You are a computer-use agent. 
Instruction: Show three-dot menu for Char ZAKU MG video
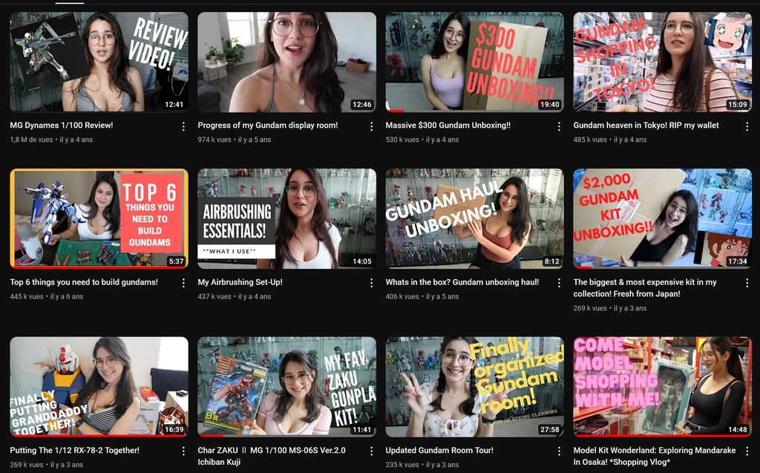pyautogui.click(x=371, y=451)
